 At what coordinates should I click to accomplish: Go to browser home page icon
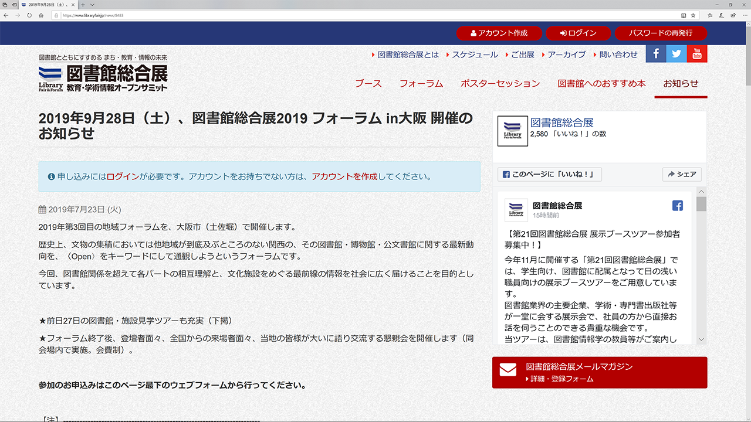coord(41,15)
